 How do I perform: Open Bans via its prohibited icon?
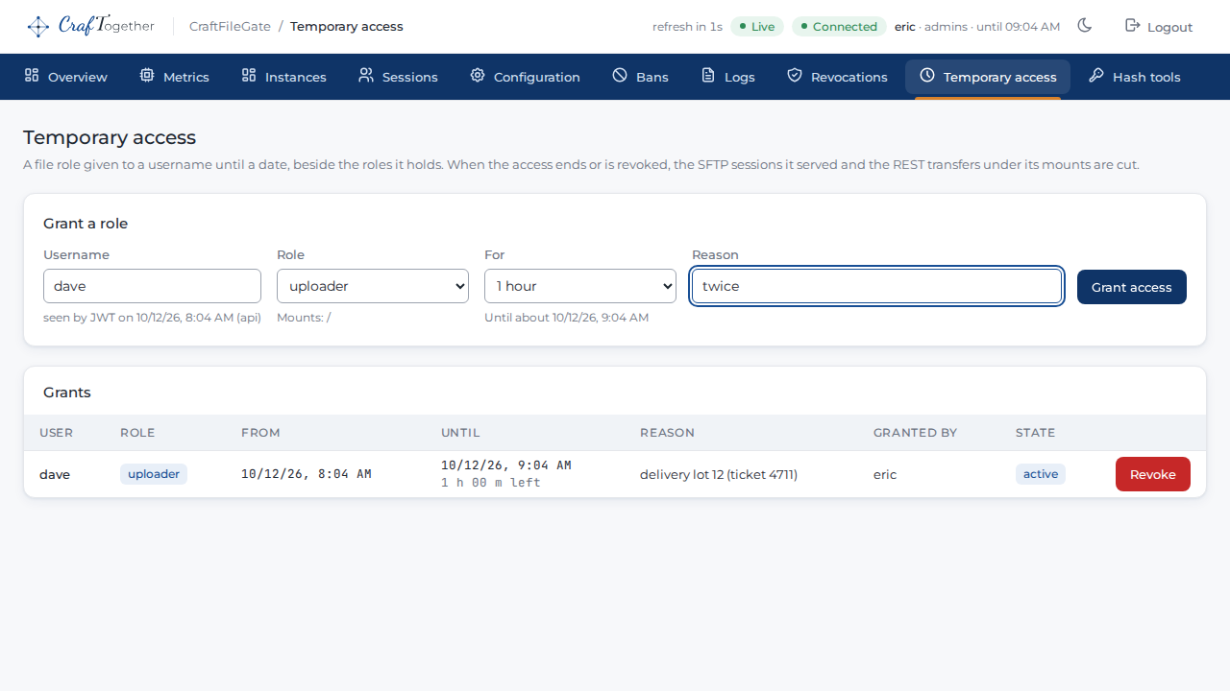[x=620, y=76]
